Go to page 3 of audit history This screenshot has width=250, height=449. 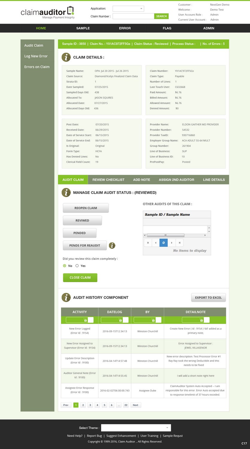[90, 405]
